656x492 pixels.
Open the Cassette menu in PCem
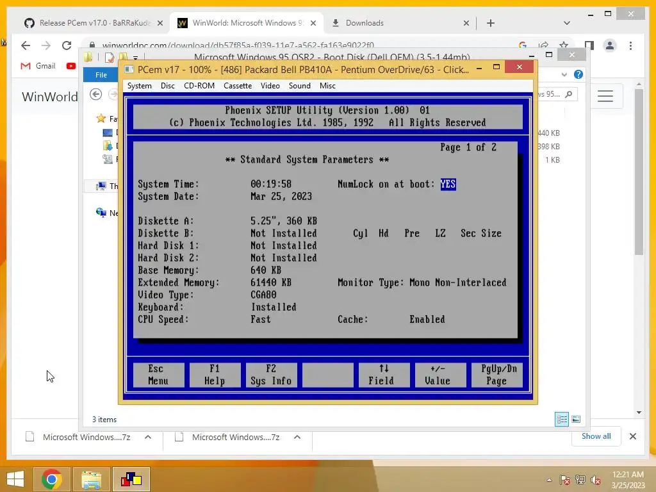pos(238,86)
